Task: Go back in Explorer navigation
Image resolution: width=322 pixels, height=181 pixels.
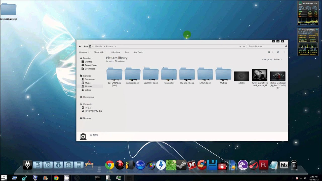Action: pos(80,46)
